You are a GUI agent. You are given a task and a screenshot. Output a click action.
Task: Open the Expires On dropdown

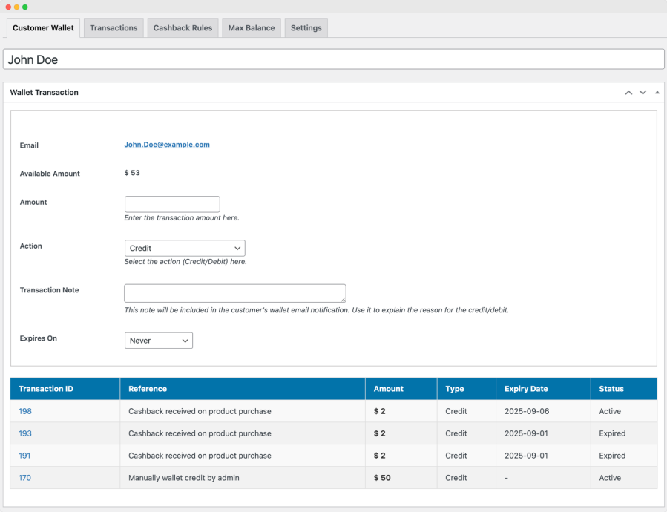[x=158, y=341]
